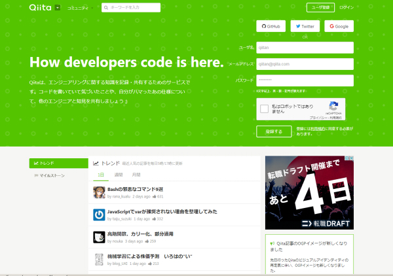Sign up with GitHub

(x=271, y=26)
